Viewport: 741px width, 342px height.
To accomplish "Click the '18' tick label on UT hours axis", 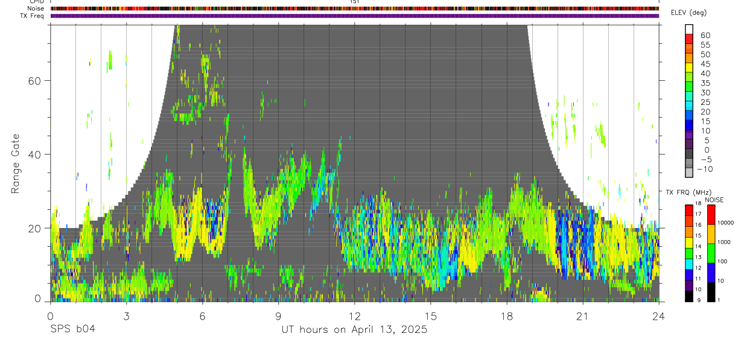I will [507, 316].
